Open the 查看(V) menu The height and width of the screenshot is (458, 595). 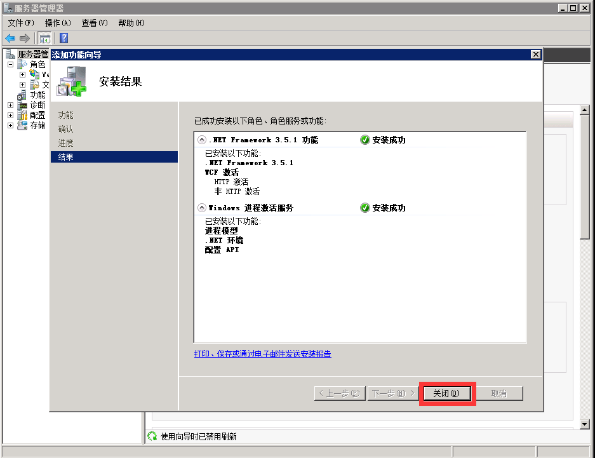click(94, 23)
